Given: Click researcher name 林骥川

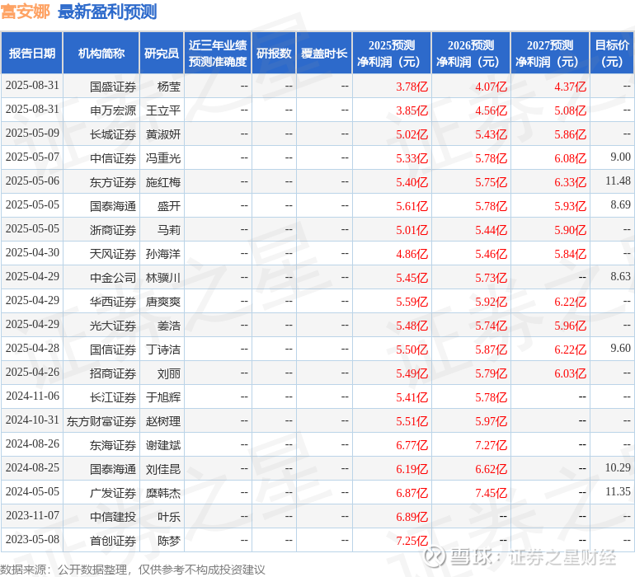Looking at the screenshot, I should [x=163, y=278].
